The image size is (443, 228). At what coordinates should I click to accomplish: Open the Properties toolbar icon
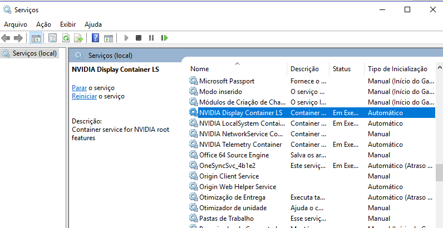point(52,38)
